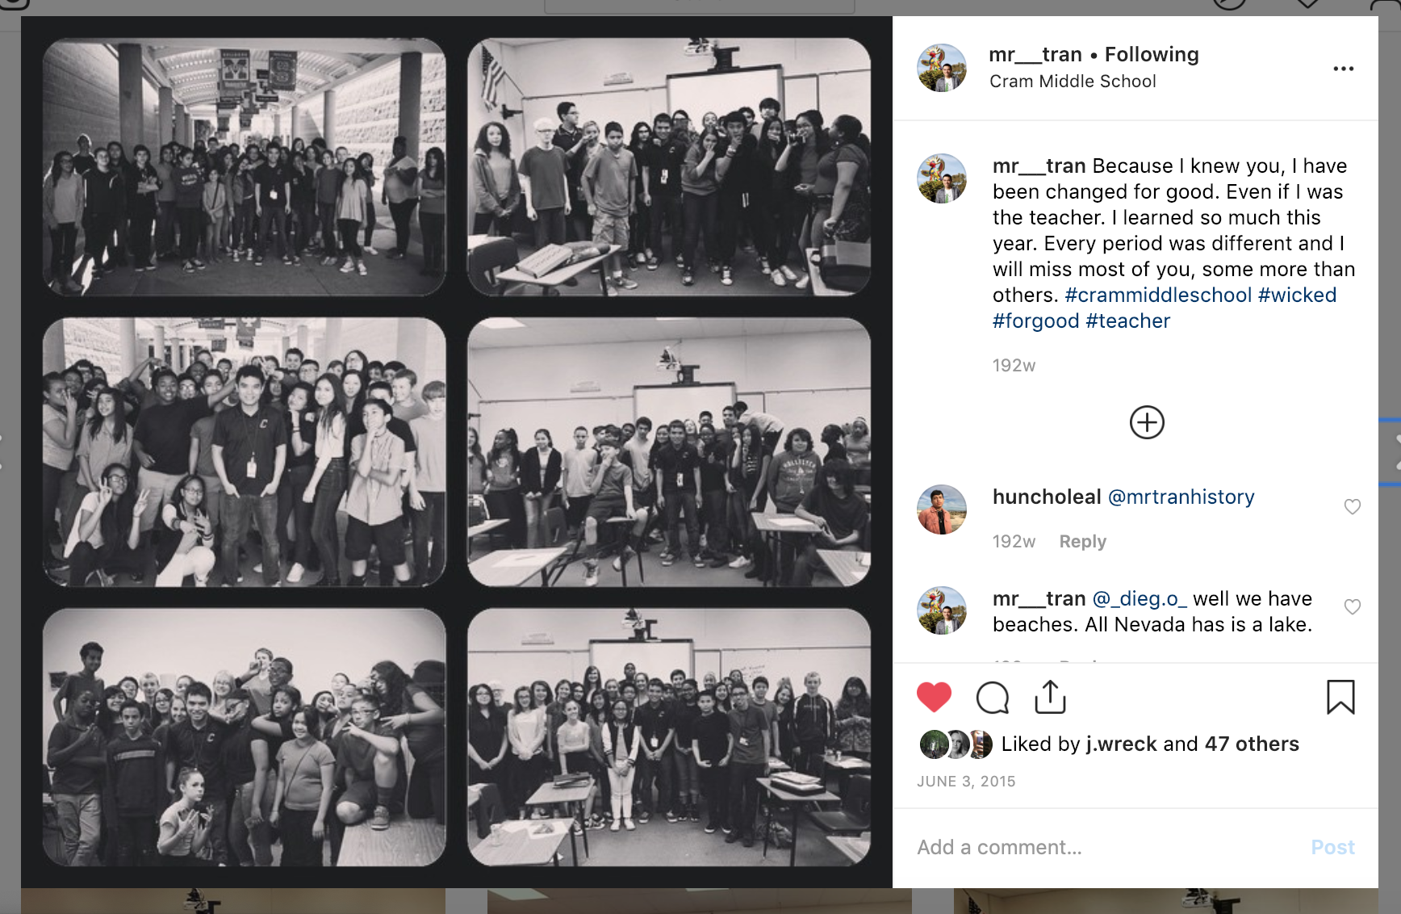The width and height of the screenshot is (1401, 914).
Task: Open mr__tran profile picture in header
Action: (x=942, y=68)
